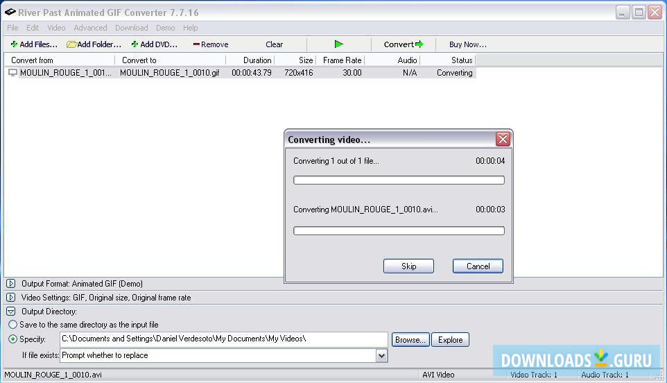The height and width of the screenshot is (383, 667).
Task: Click the 30.00 frame rate value
Action: pos(352,73)
